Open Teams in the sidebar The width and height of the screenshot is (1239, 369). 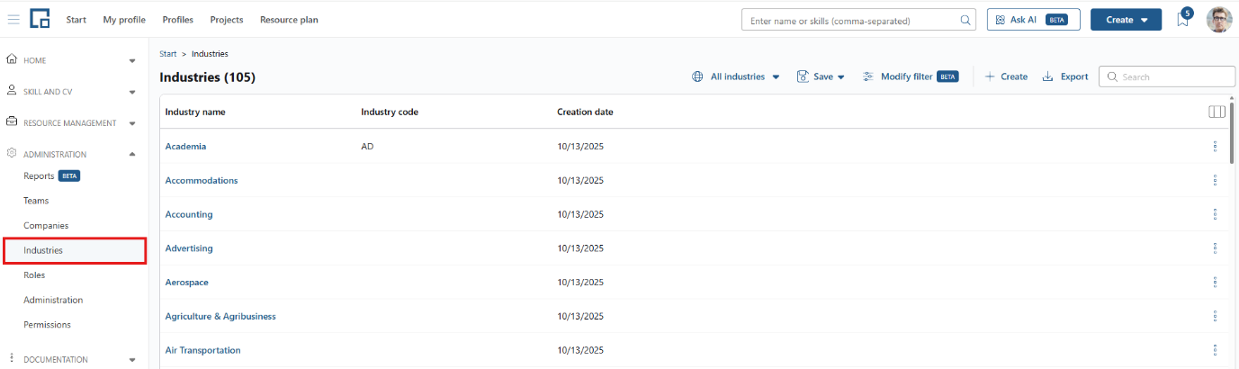[36, 201]
